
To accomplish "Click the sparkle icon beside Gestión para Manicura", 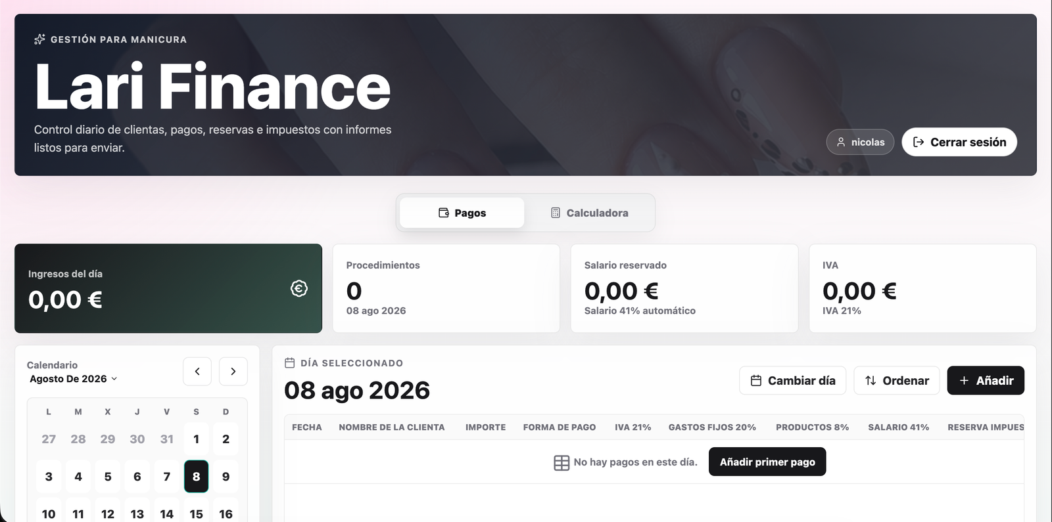I will pos(39,39).
